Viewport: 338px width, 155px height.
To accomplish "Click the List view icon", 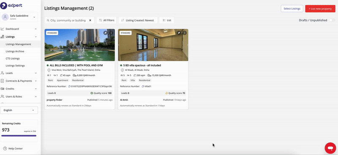I will tap(164, 20).
